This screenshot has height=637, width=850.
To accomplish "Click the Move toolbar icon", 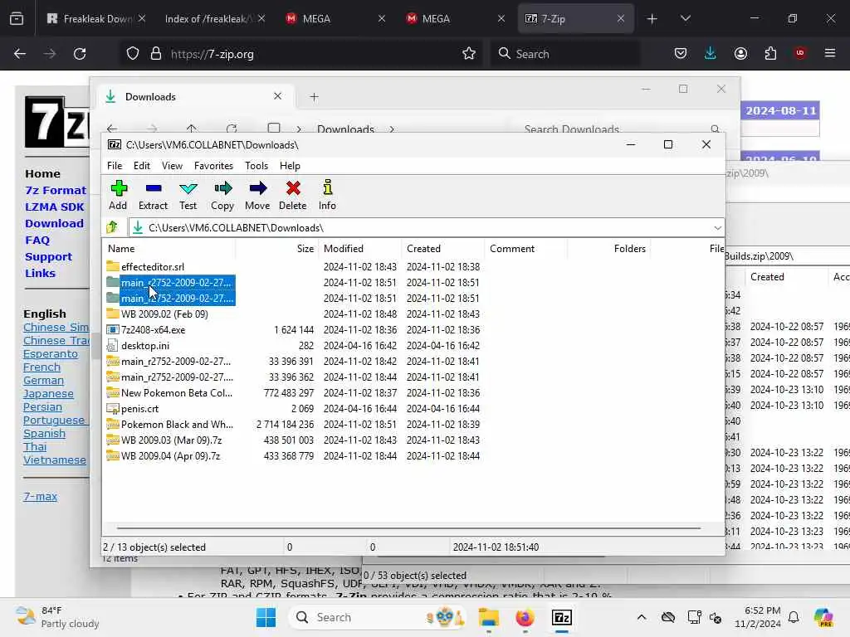I will tap(257, 195).
